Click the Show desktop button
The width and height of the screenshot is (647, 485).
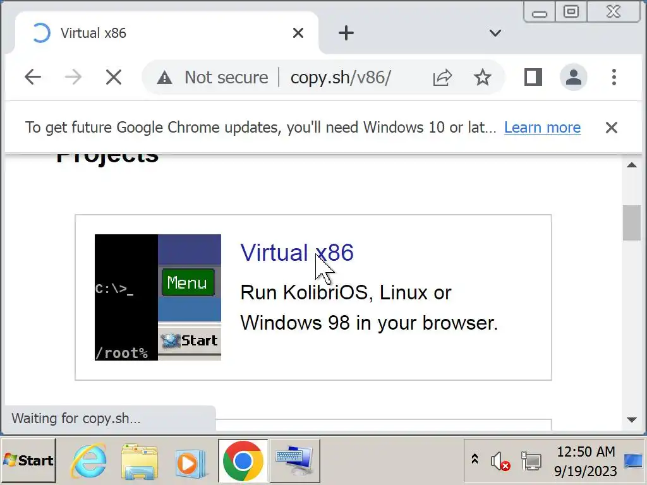pos(634,460)
